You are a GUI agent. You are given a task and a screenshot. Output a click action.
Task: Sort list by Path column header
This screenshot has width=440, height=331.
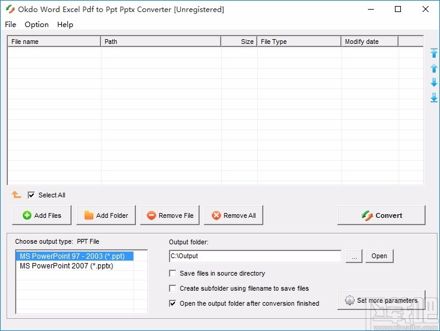(160, 42)
